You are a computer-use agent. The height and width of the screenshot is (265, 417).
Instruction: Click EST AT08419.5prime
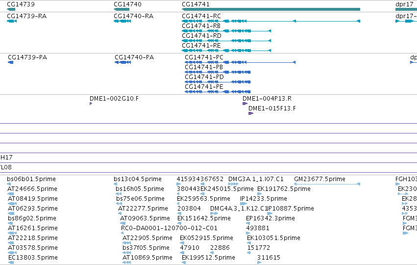[33, 199]
